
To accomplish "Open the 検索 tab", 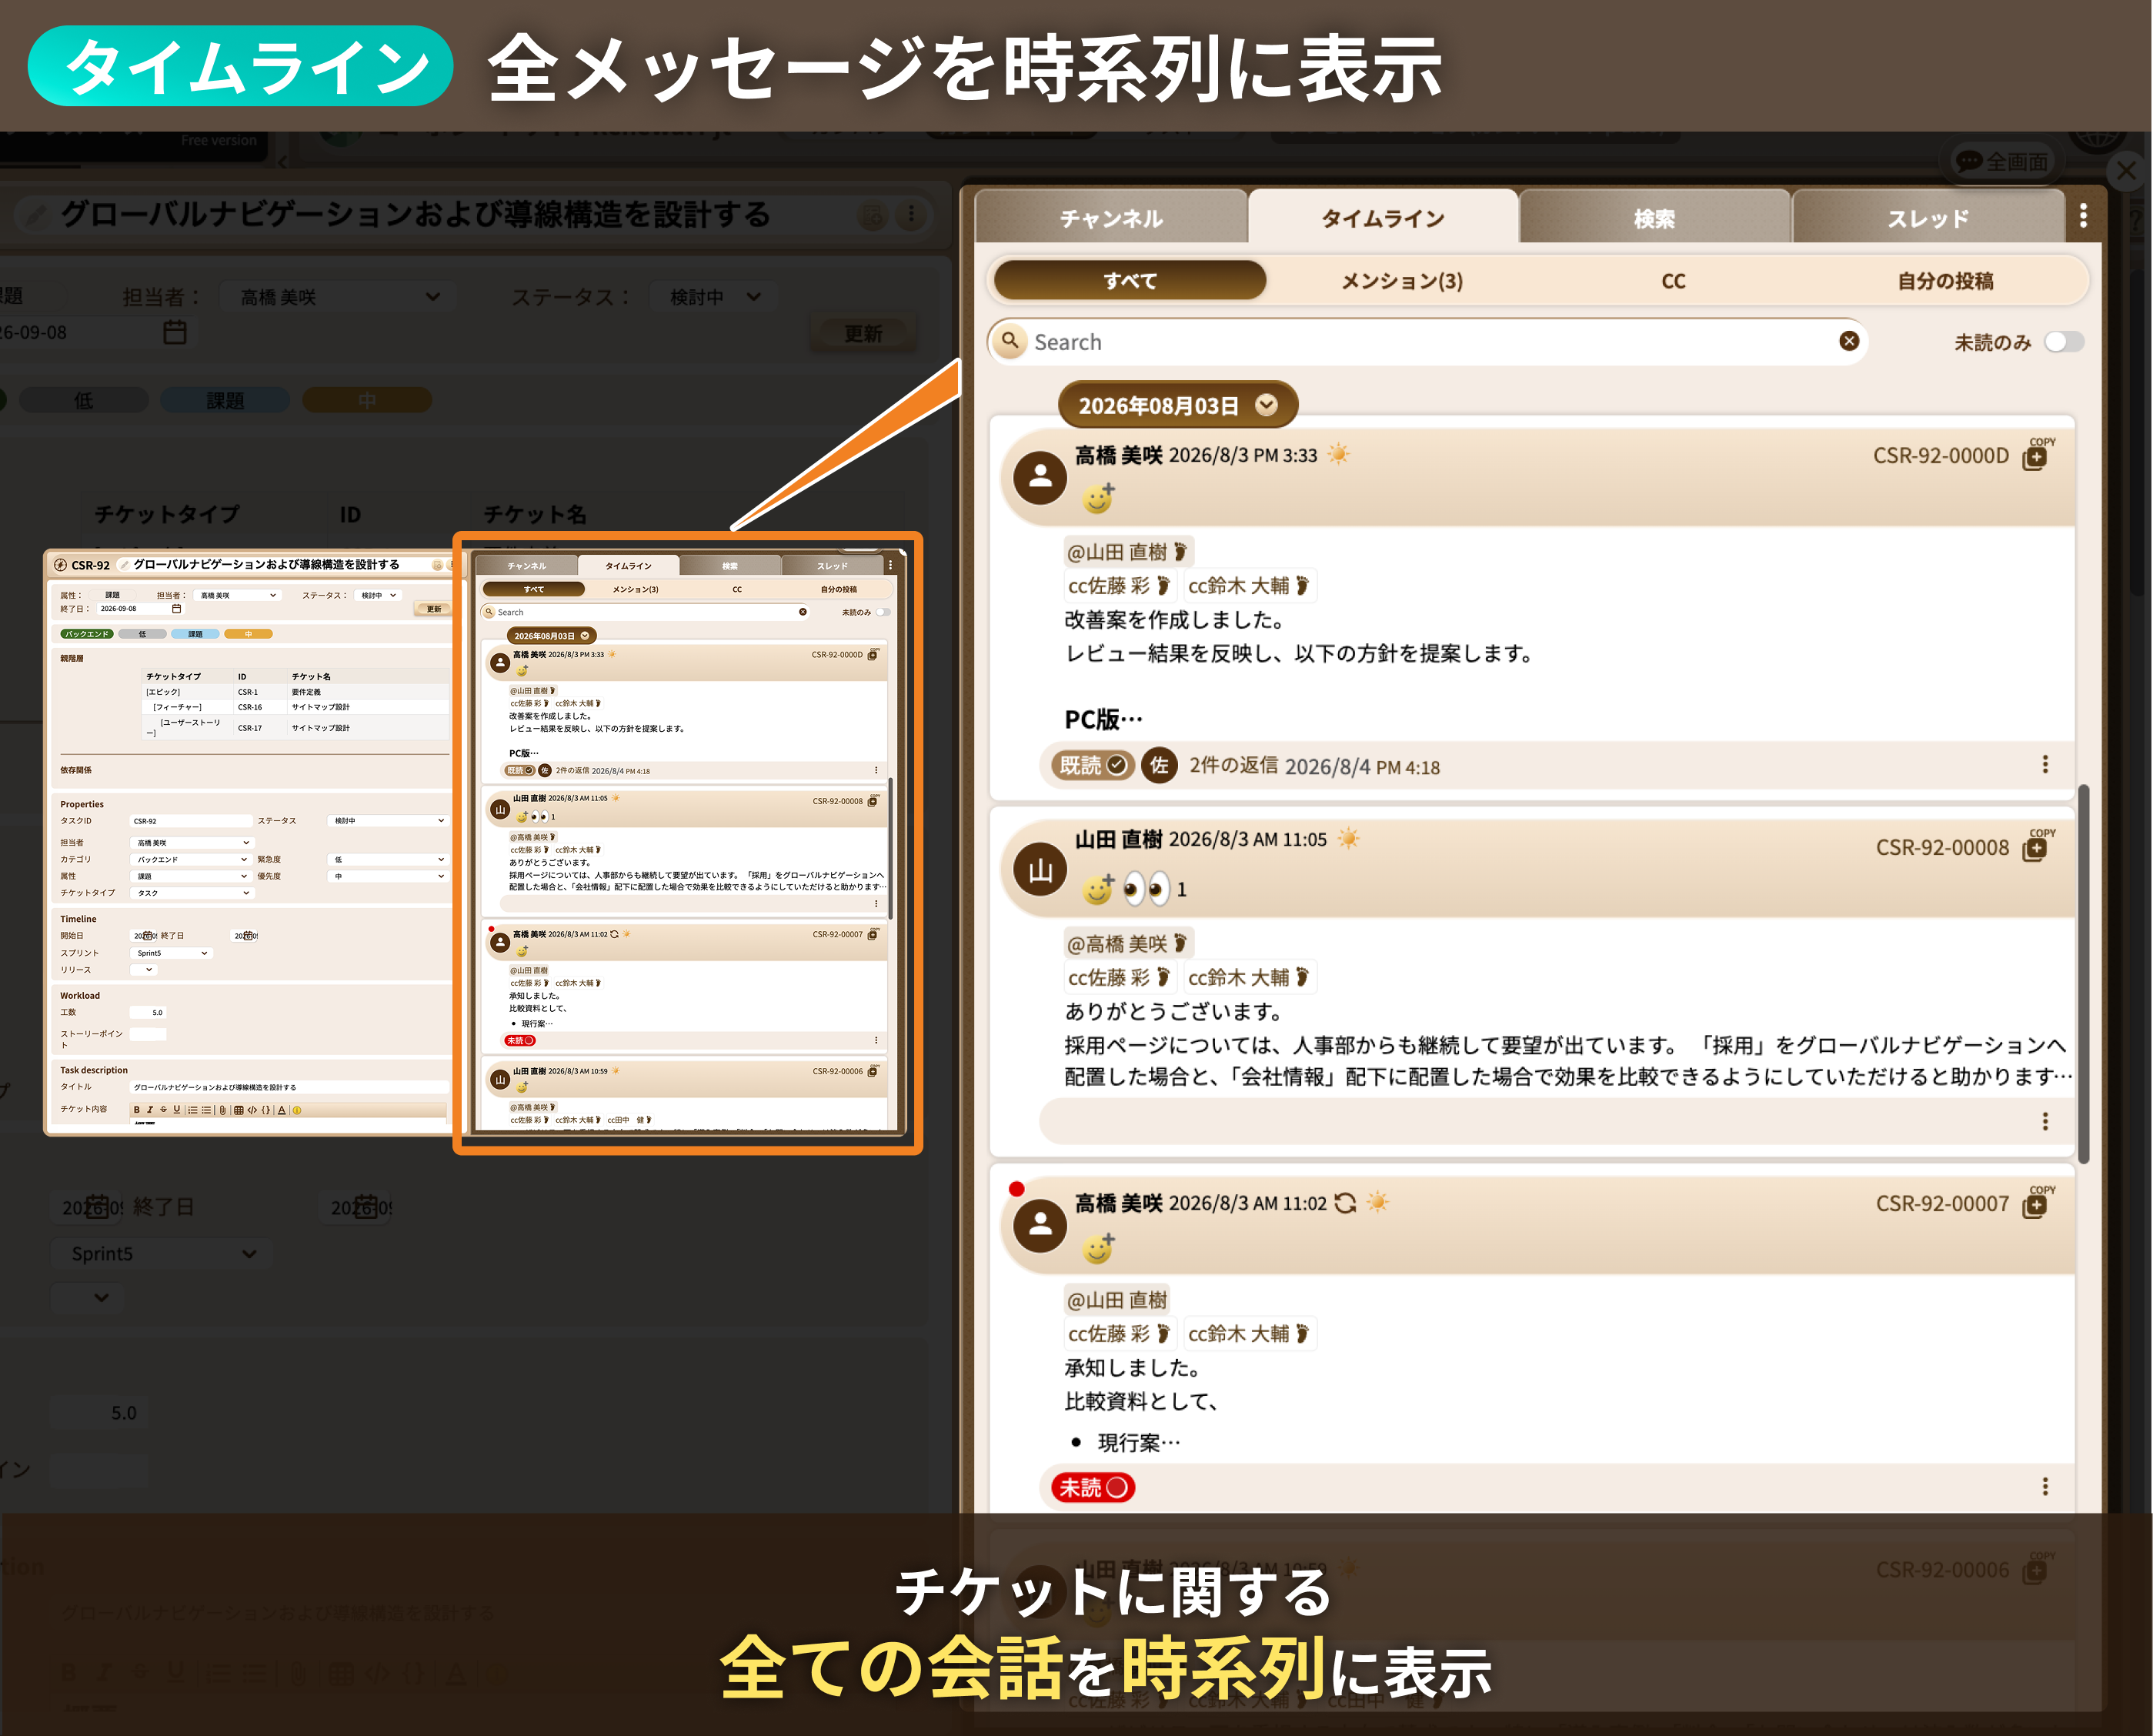I will coord(1654,218).
